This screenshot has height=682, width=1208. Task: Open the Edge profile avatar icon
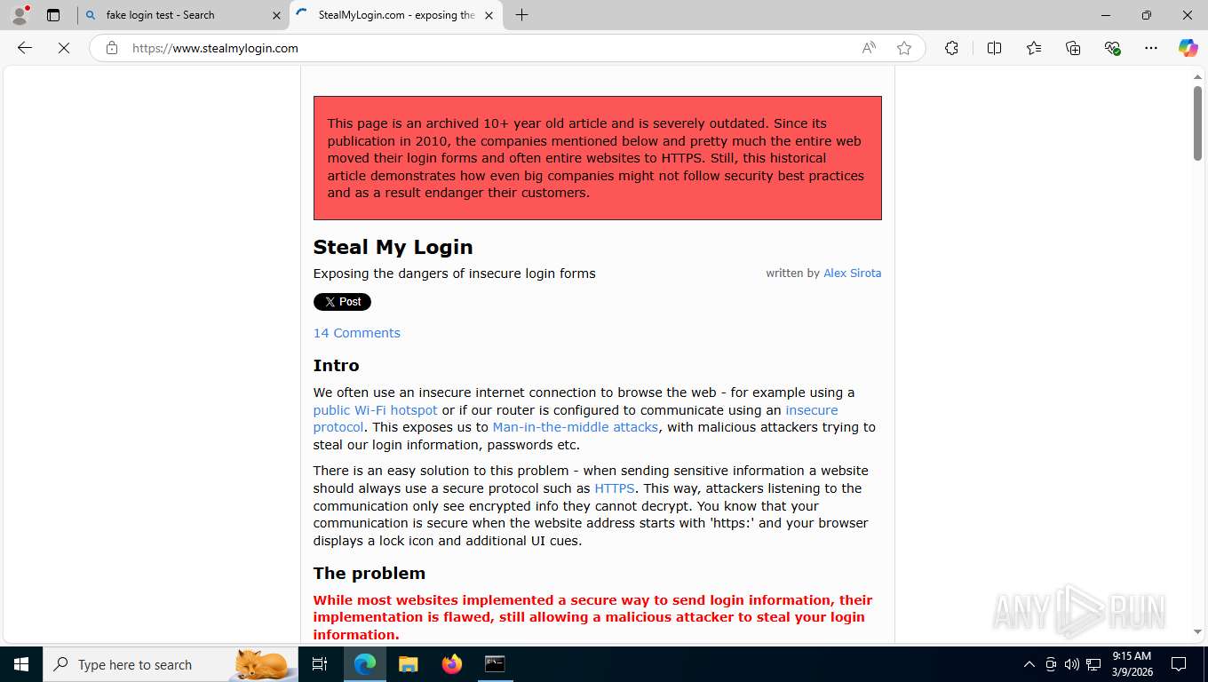20,15
